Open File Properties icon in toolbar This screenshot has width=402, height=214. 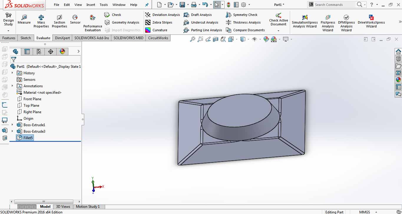pyautogui.click(x=236, y=5)
